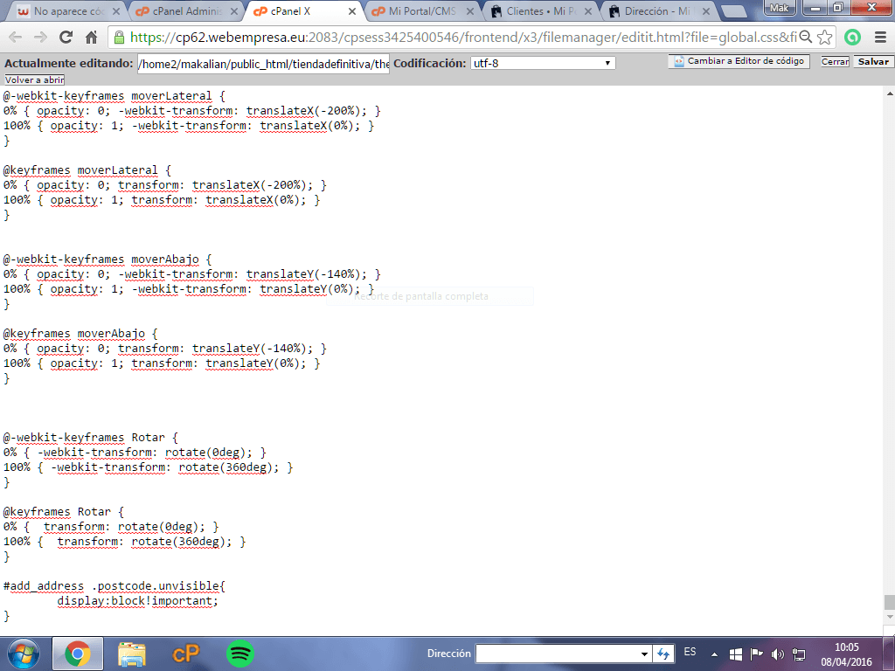895x671 pixels.
Task: Open Chrome's hamburger menu
Action: [881, 37]
